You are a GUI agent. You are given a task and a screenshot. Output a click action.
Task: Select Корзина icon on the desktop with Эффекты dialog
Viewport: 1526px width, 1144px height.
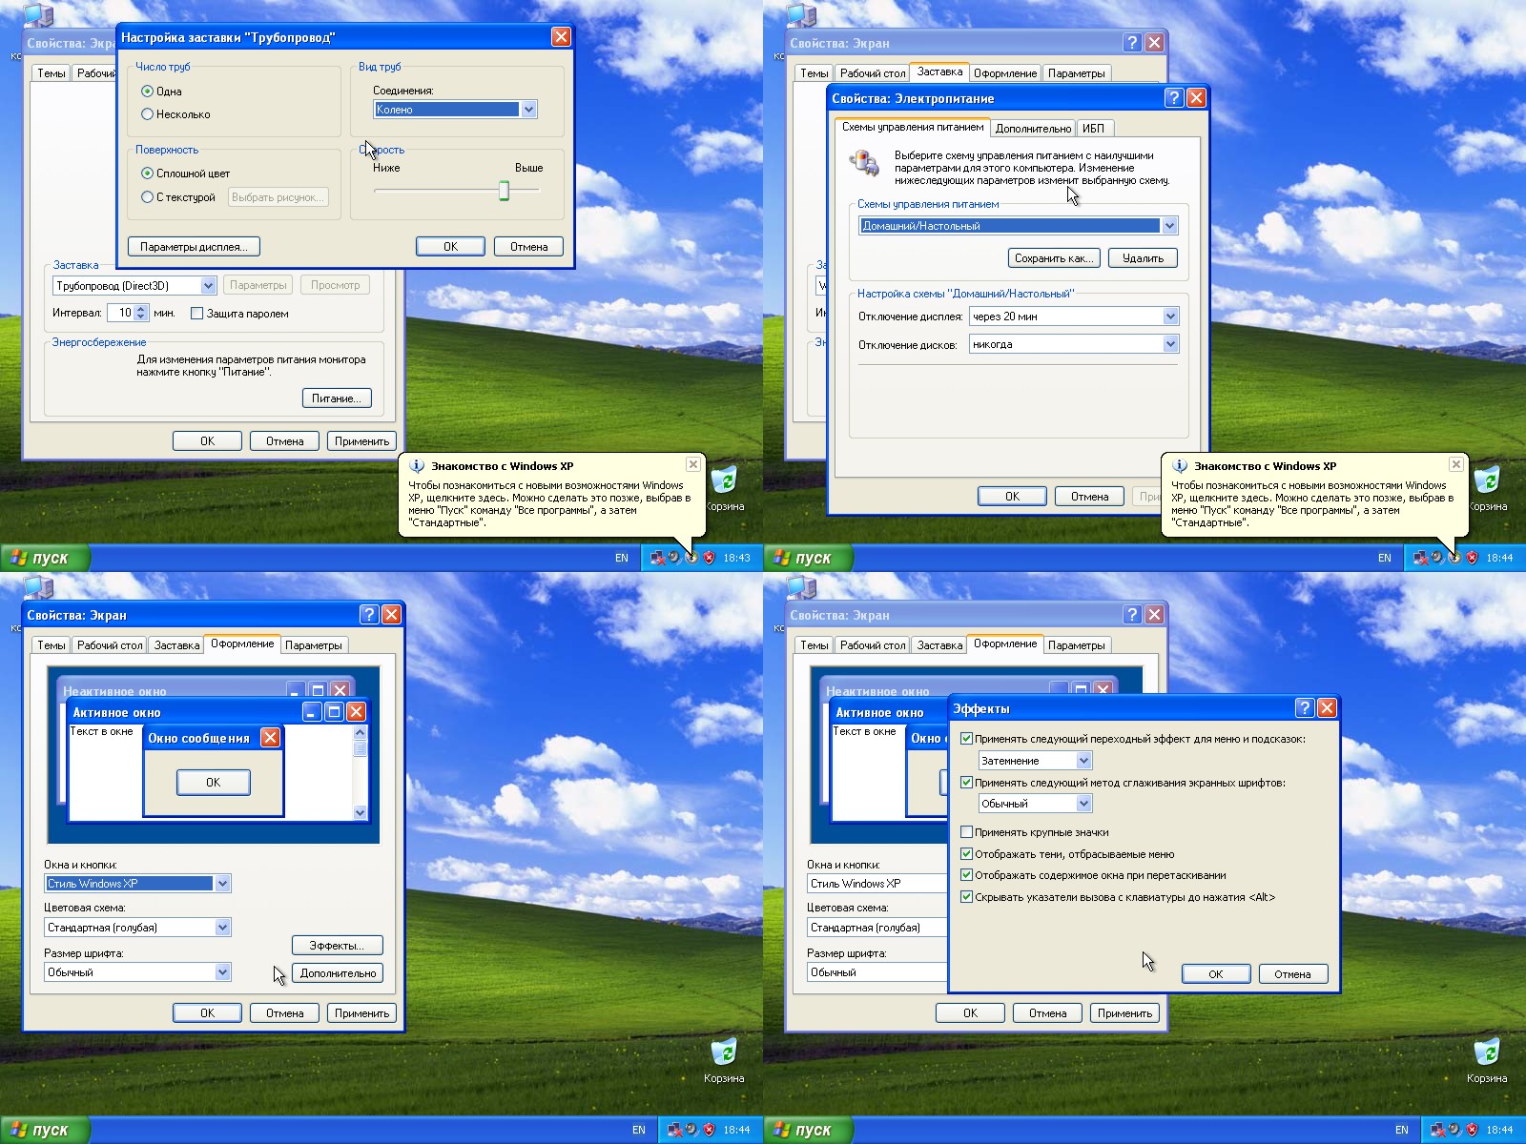tap(1487, 1060)
